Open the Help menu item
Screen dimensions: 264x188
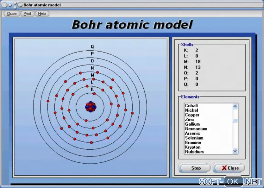[42, 14]
